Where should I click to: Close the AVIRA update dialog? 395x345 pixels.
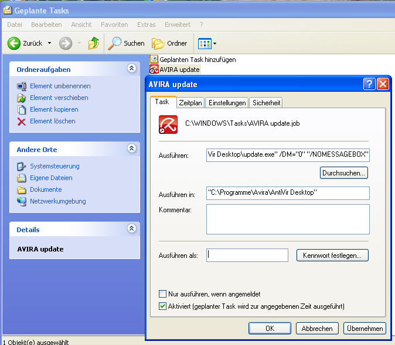point(383,84)
